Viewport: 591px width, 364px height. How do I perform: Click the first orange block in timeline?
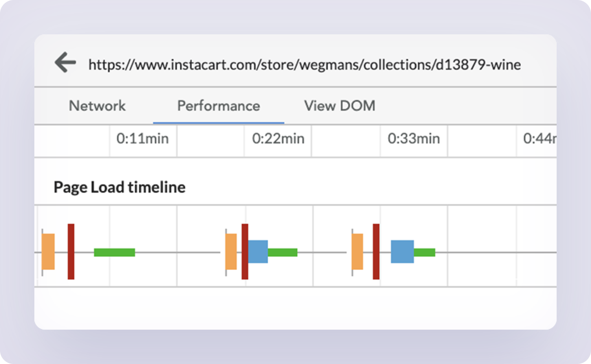pos(48,252)
